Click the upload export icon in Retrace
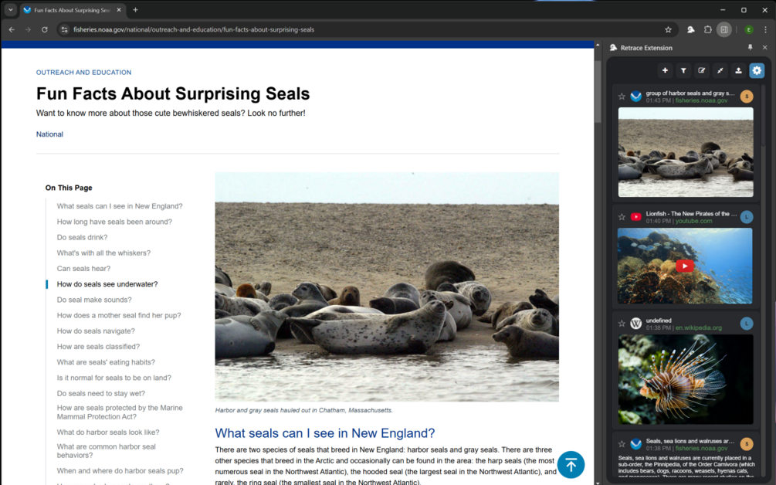 [x=738, y=71]
